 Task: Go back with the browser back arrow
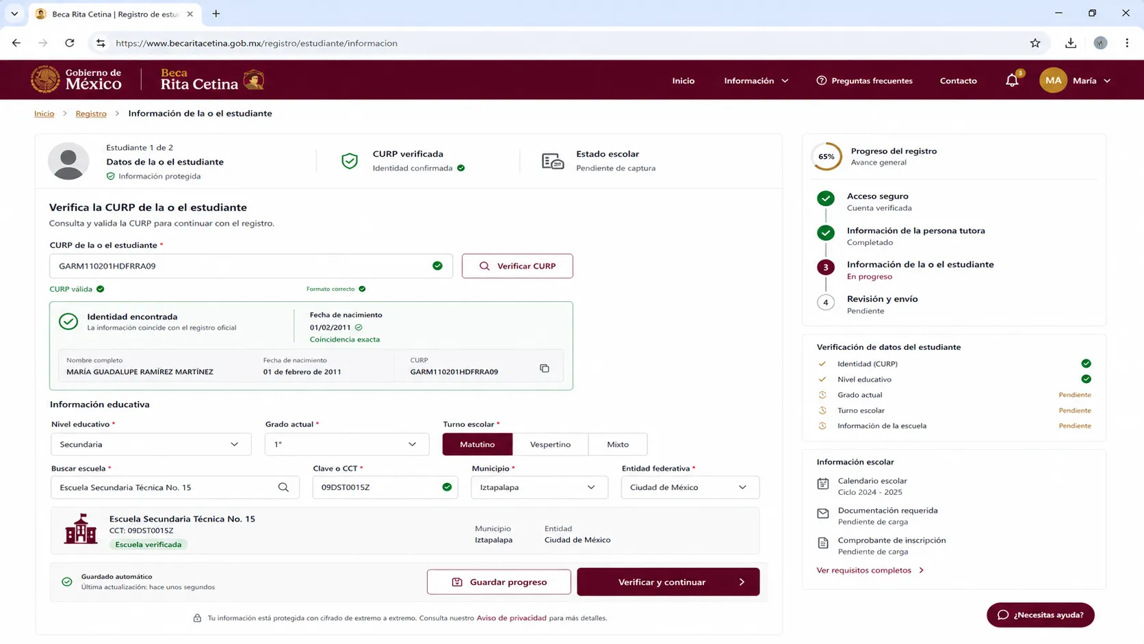[x=16, y=43]
